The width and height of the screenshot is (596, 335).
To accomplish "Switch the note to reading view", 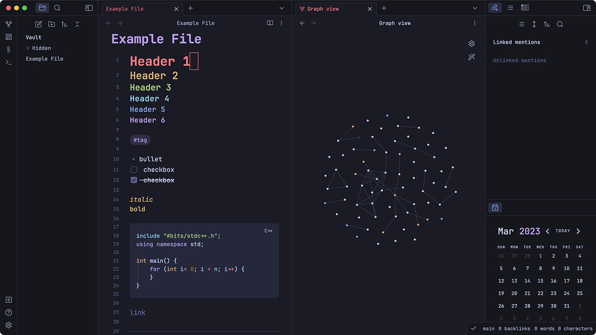I will coord(269,23).
